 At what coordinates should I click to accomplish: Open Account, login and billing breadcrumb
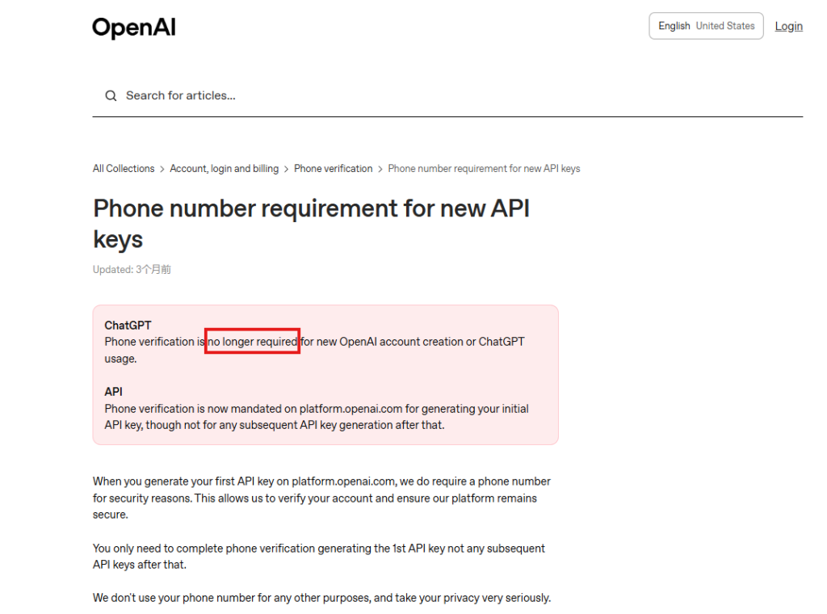click(224, 169)
